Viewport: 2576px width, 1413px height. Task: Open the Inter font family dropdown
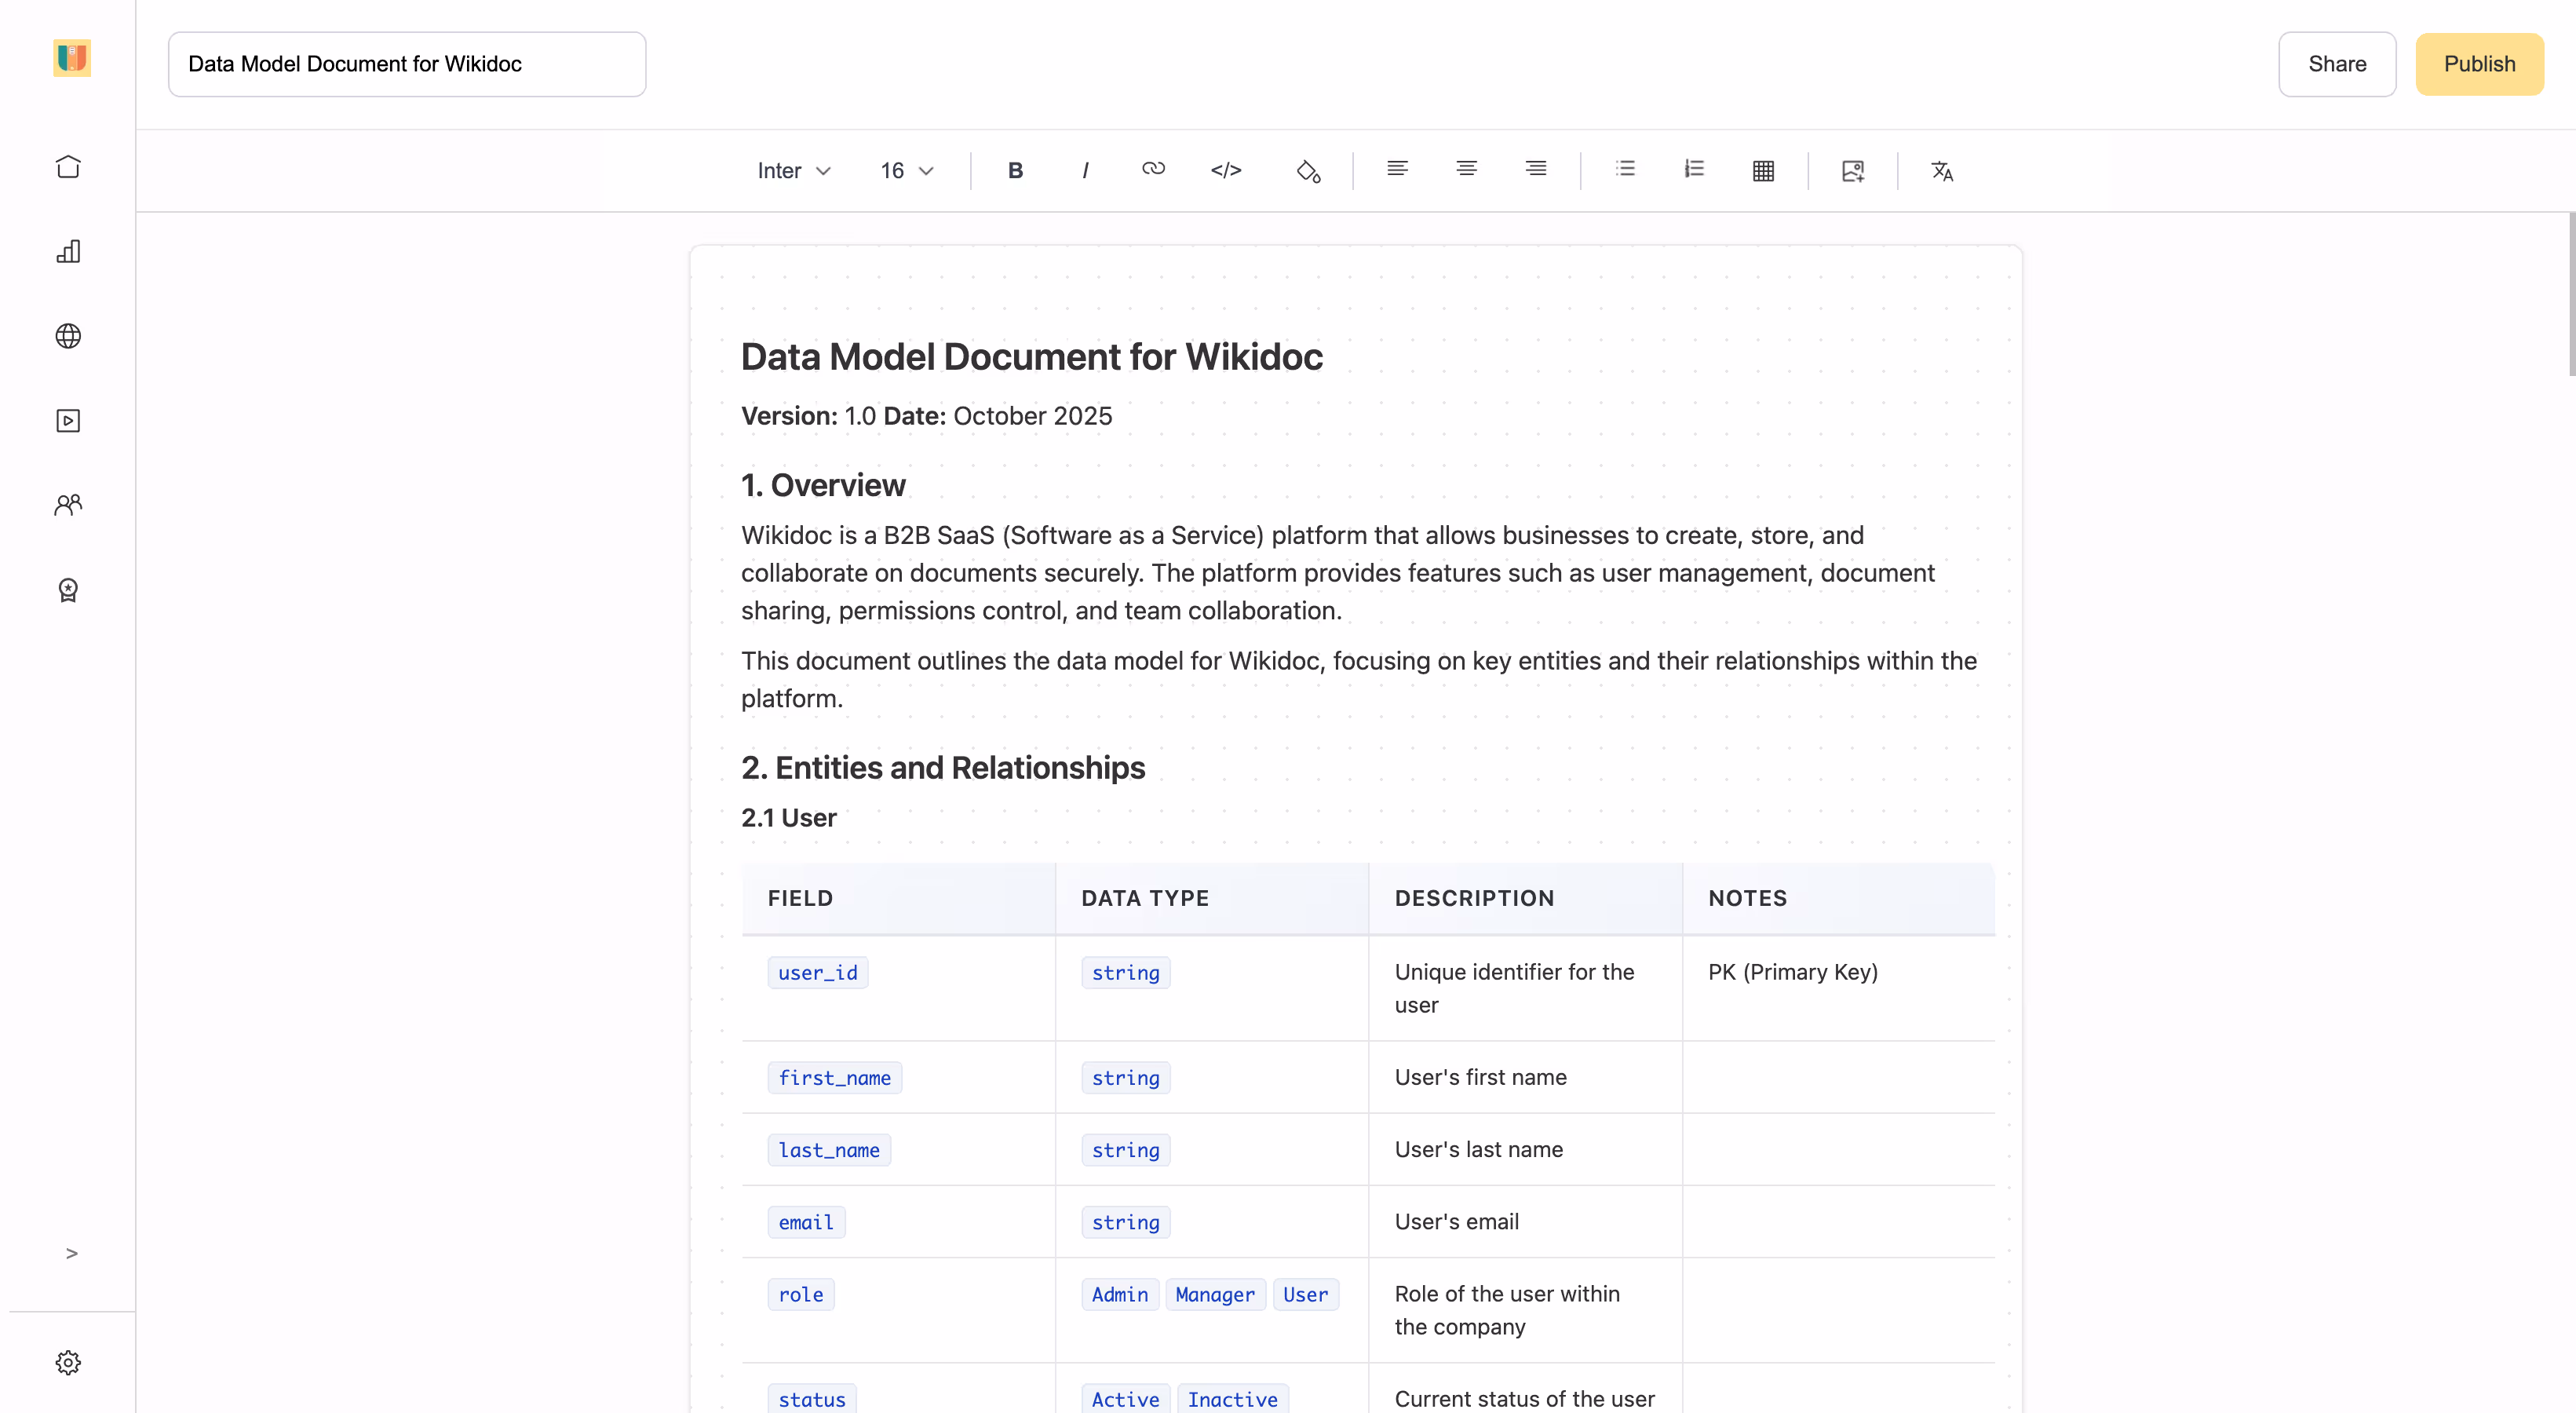[x=793, y=171]
